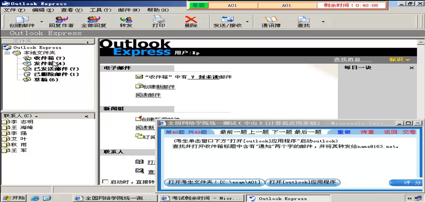Select contact 李 强

(x=19, y=133)
